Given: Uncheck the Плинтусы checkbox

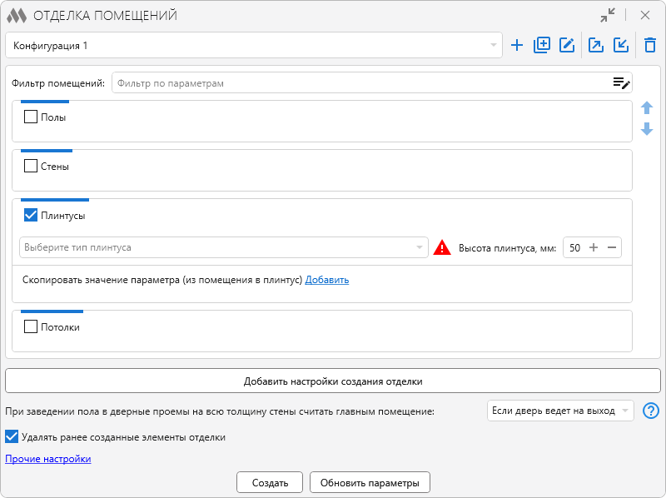Looking at the screenshot, I should pos(31,216).
